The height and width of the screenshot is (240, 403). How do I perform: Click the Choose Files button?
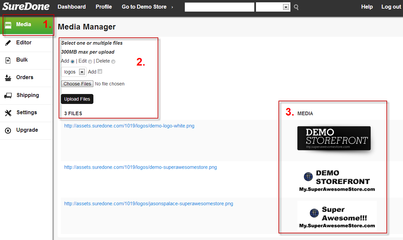77,84
